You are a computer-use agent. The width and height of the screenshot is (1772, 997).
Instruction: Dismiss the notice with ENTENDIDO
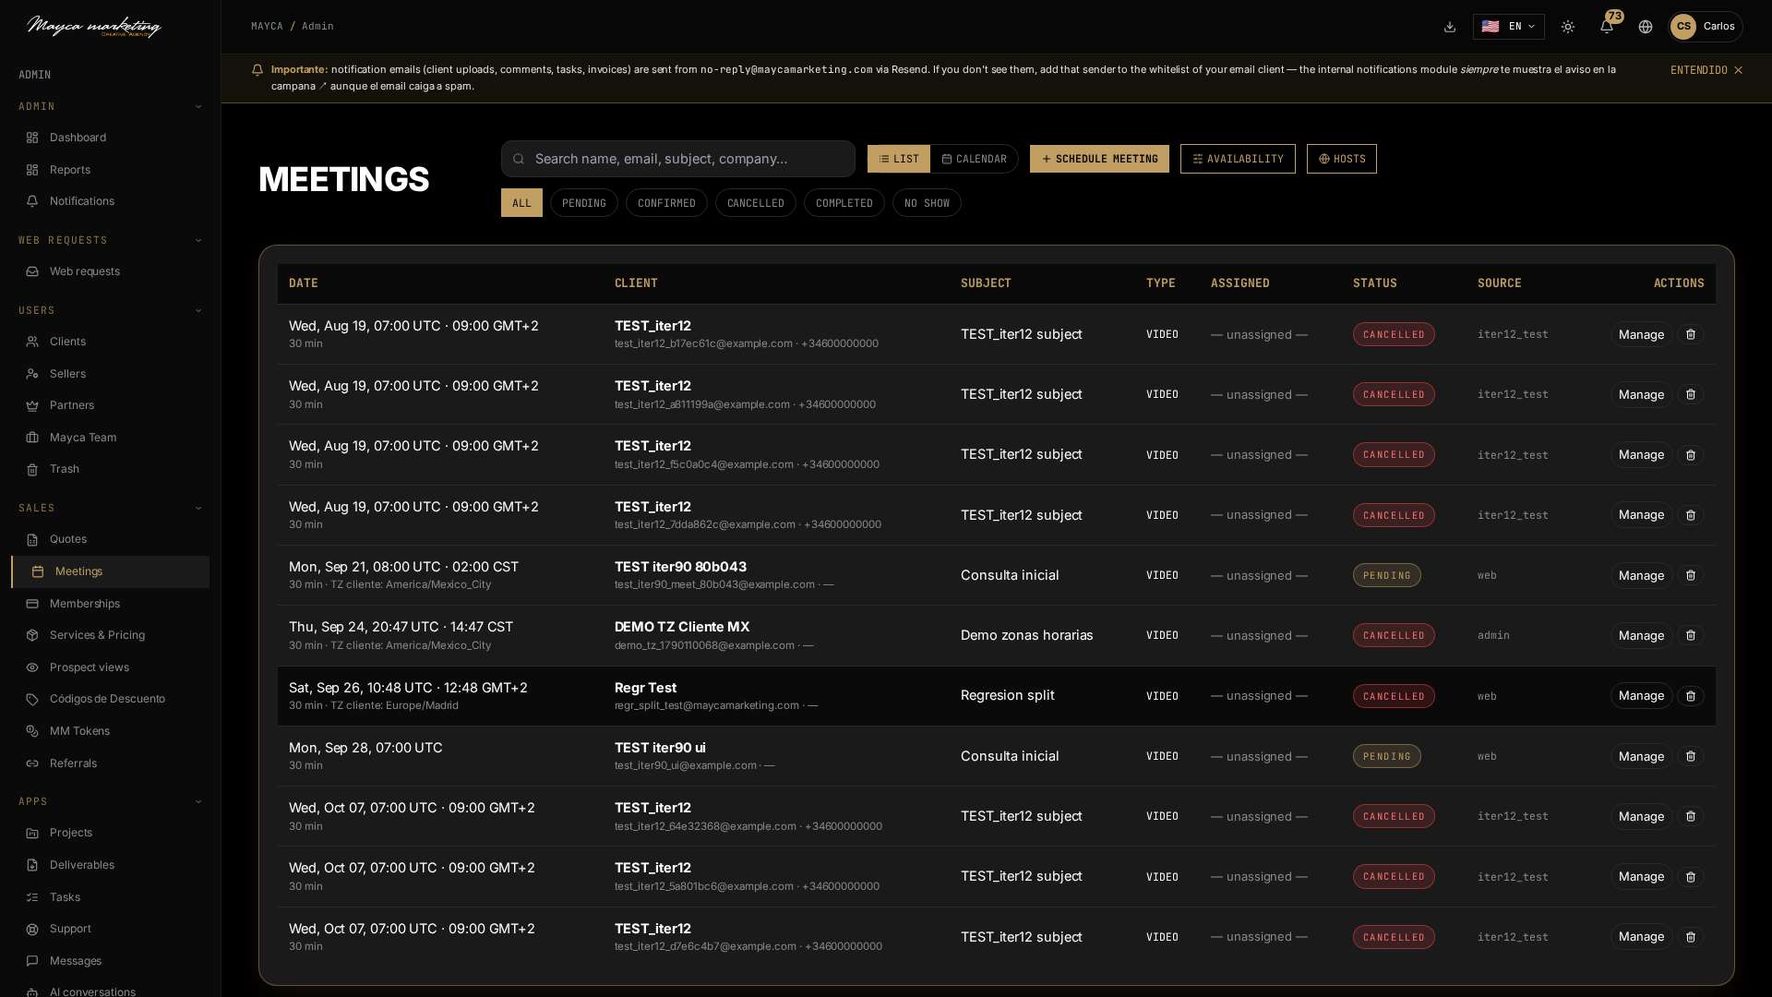tap(1706, 70)
